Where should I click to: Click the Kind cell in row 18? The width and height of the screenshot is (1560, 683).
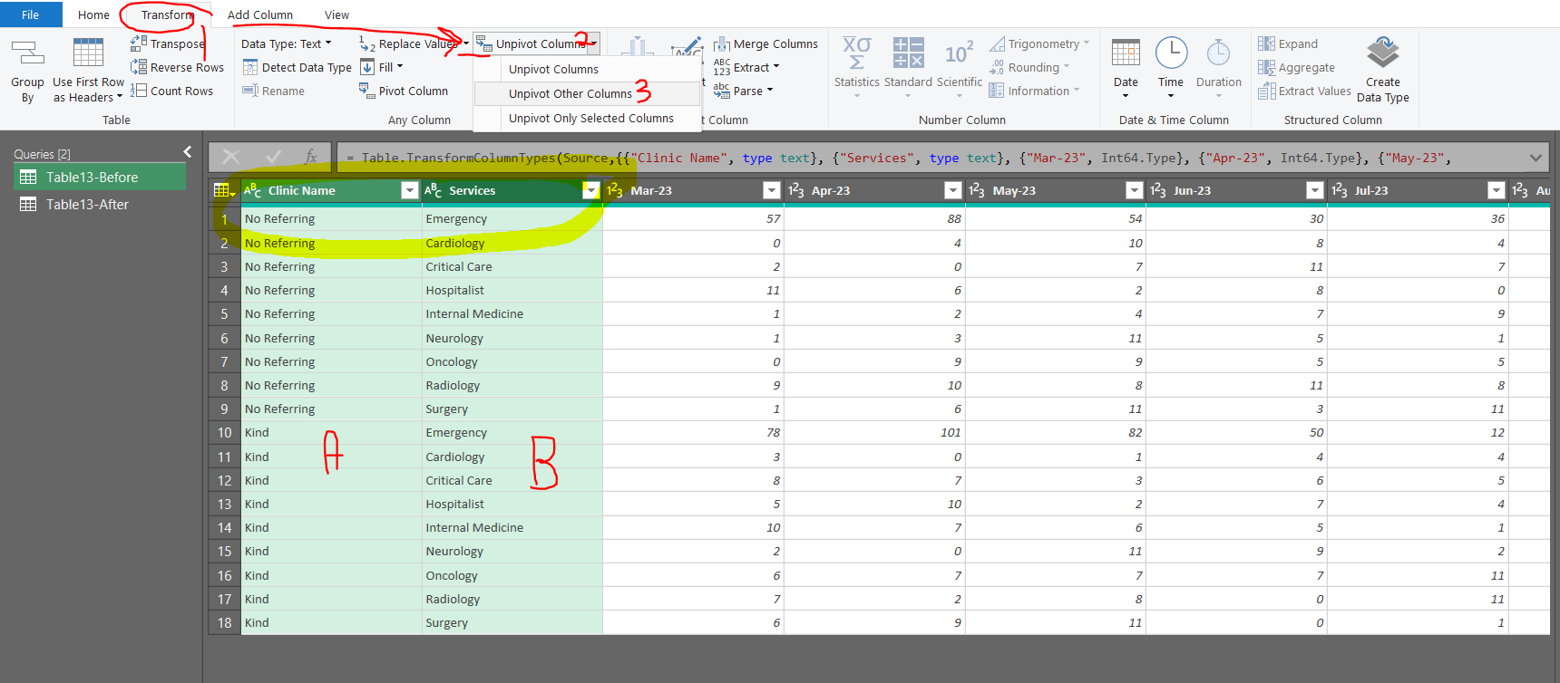tap(331, 622)
